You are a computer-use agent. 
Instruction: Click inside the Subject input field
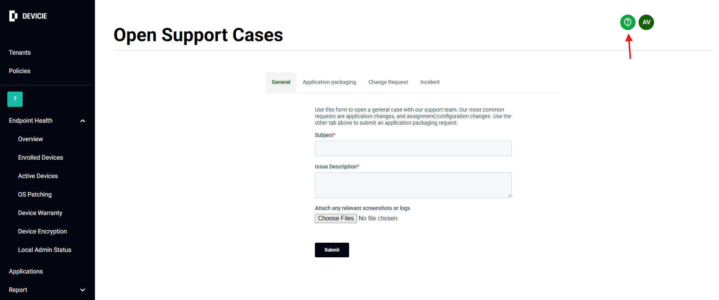[413, 148]
